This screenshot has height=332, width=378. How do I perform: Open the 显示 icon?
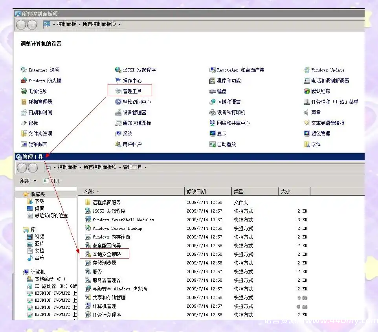pos(213,134)
